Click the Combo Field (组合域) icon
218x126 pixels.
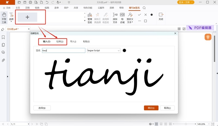click(122, 17)
